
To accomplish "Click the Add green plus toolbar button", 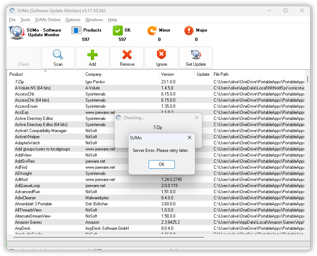I will [x=92, y=58].
